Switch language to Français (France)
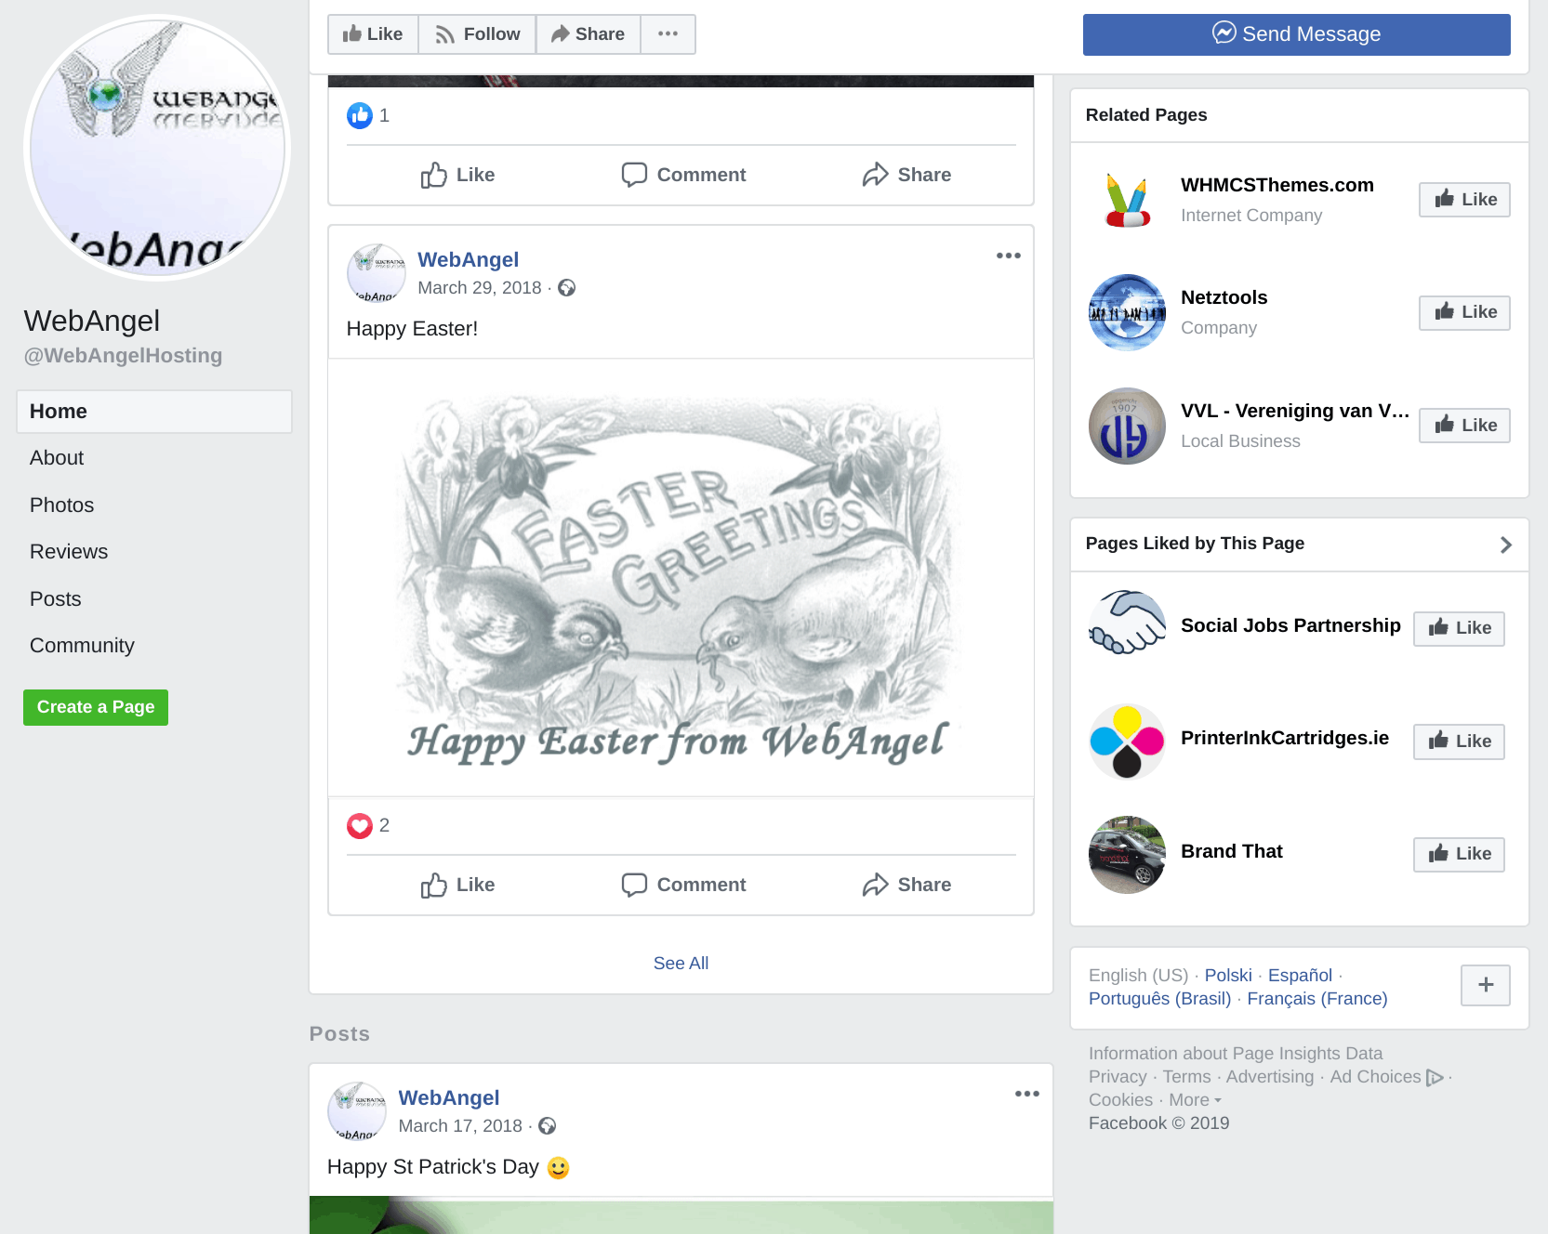This screenshot has height=1234, width=1548. click(x=1317, y=999)
